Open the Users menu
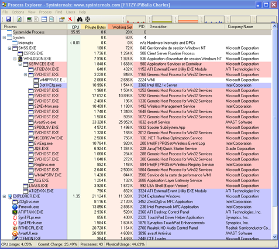The height and width of the screenshot is (249, 279). point(70,12)
